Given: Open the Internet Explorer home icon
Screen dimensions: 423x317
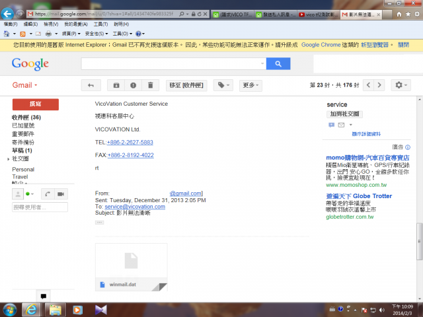Looking at the screenshot, I should click(x=399, y=15).
